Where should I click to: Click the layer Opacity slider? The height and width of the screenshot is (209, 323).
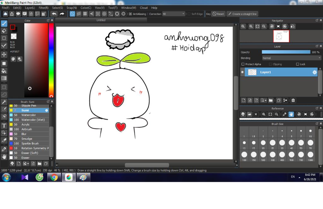[x=286, y=52]
